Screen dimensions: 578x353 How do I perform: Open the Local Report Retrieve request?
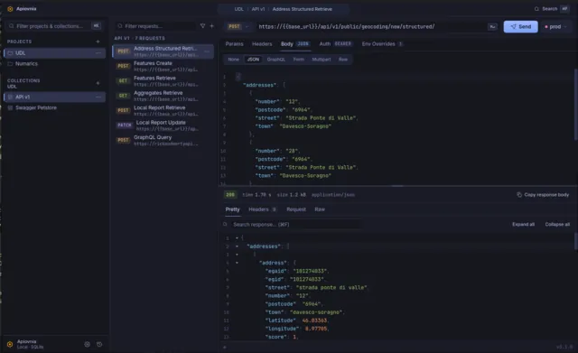(x=163, y=110)
